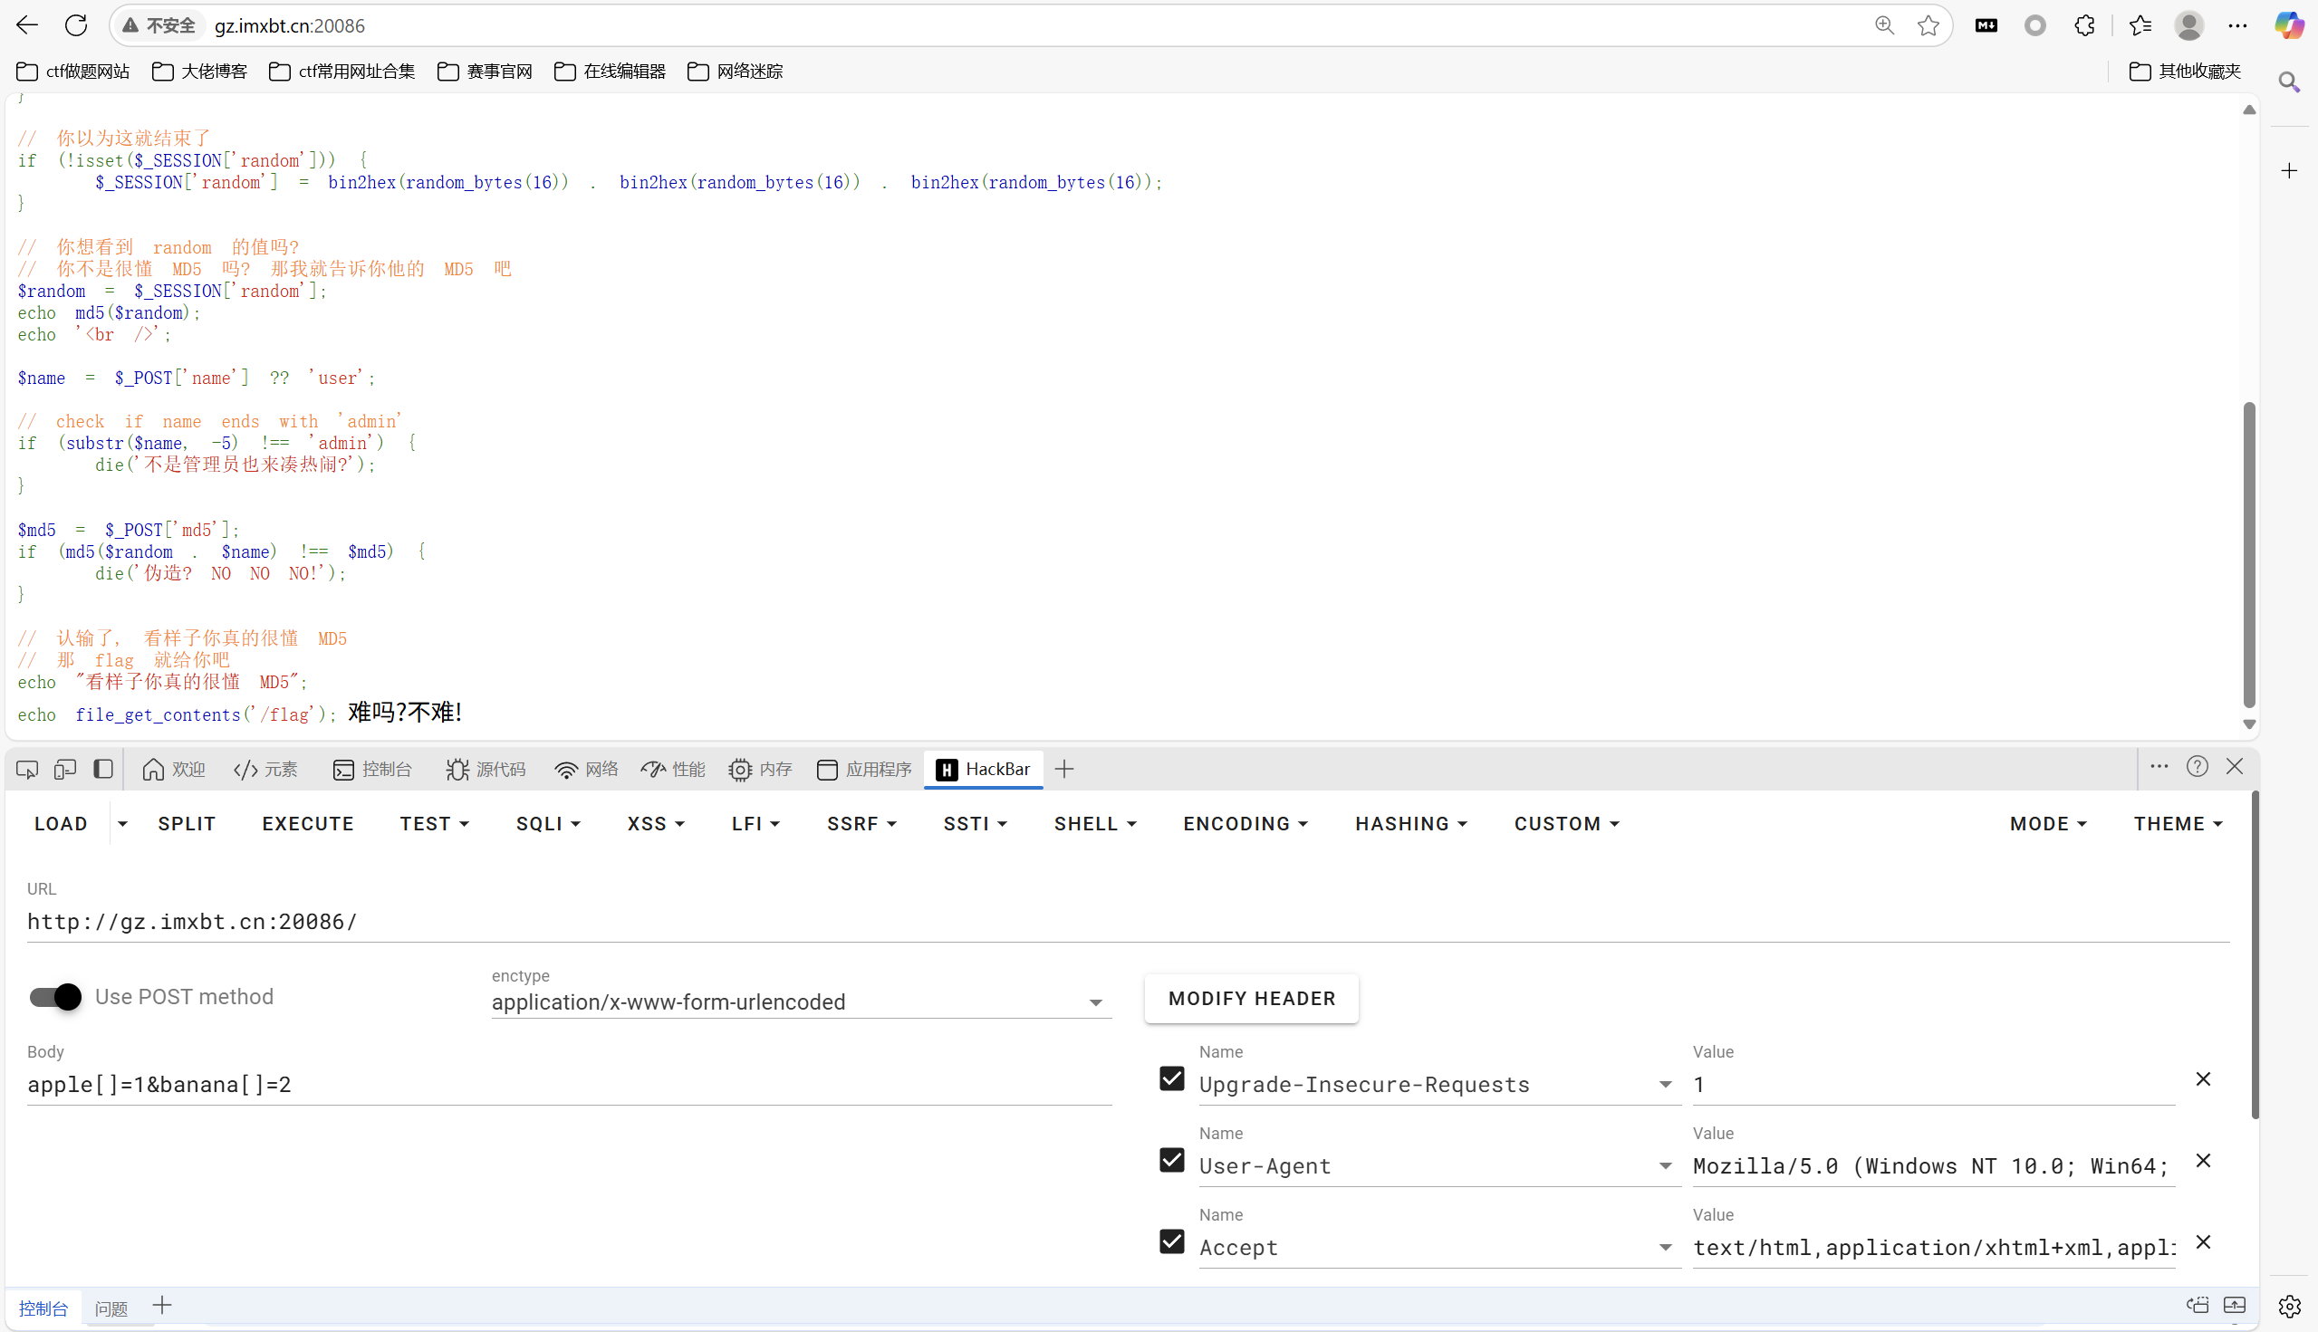Add page to favorites with star icon
This screenshot has width=2318, height=1332.
click(1928, 25)
